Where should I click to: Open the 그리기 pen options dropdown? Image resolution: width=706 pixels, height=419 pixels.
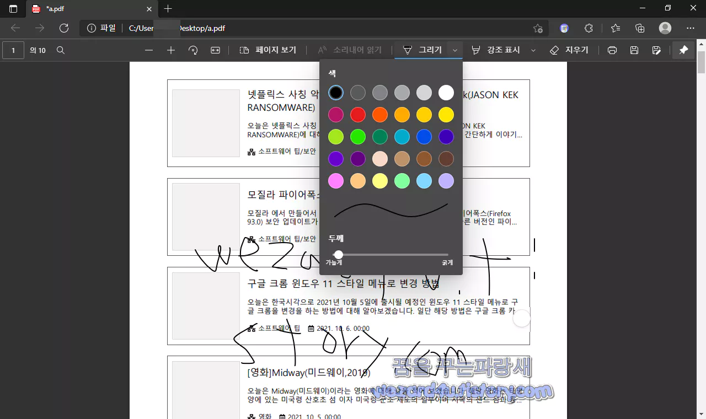click(x=455, y=50)
